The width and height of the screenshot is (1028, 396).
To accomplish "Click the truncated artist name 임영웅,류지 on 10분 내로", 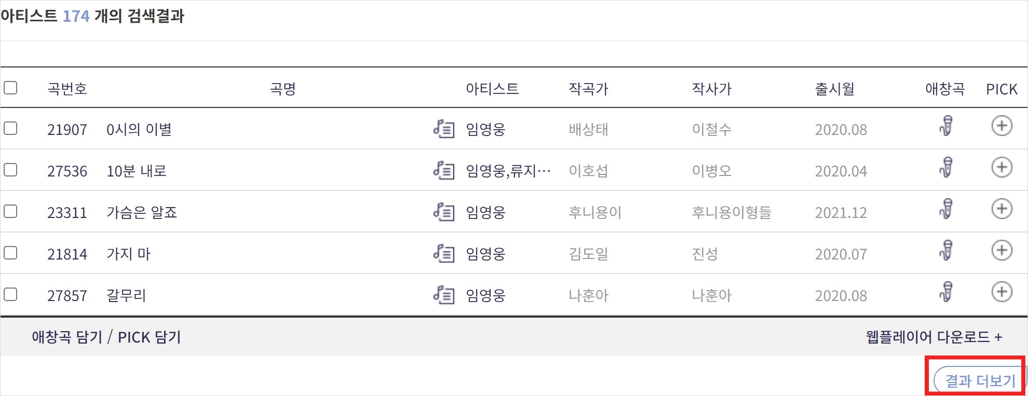I will point(506,170).
